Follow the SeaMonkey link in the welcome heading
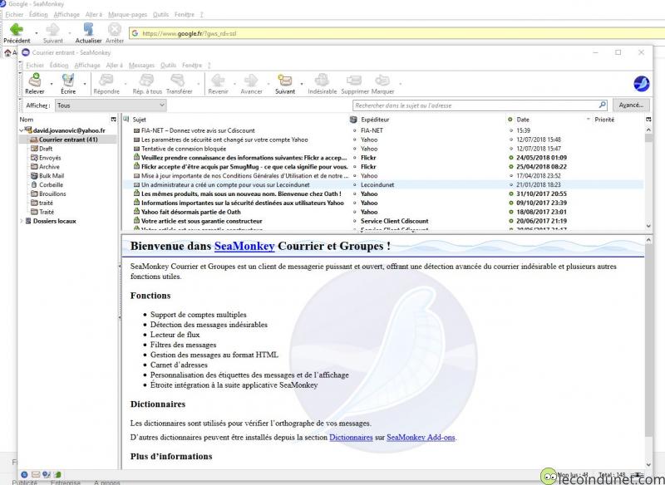The height and width of the screenshot is (485, 665). (244, 246)
